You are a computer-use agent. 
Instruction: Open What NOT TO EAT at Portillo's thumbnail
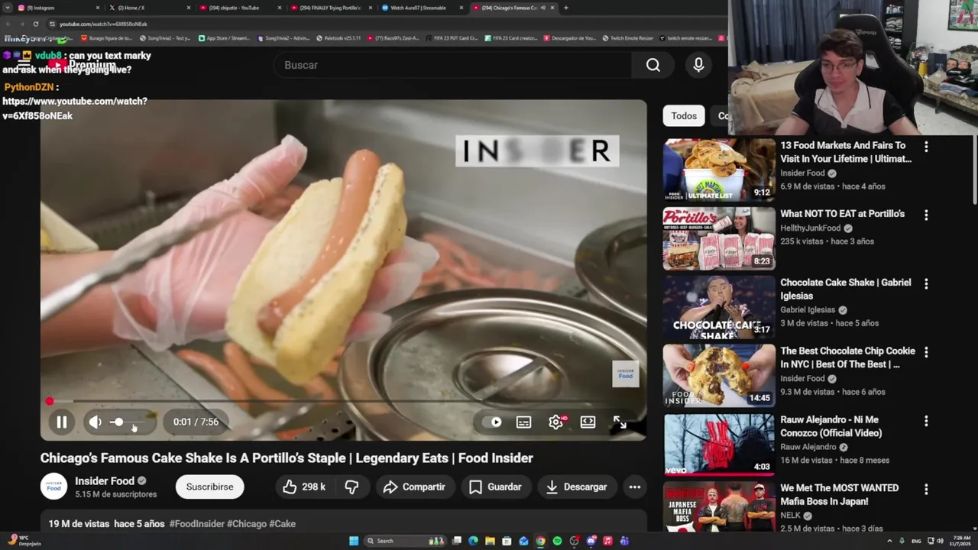click(x=719, y=238)
